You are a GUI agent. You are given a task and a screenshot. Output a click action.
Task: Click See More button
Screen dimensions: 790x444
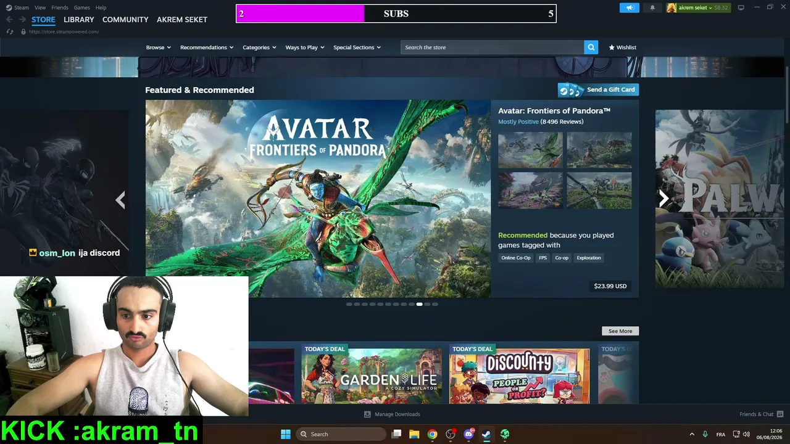coord(620,331)
